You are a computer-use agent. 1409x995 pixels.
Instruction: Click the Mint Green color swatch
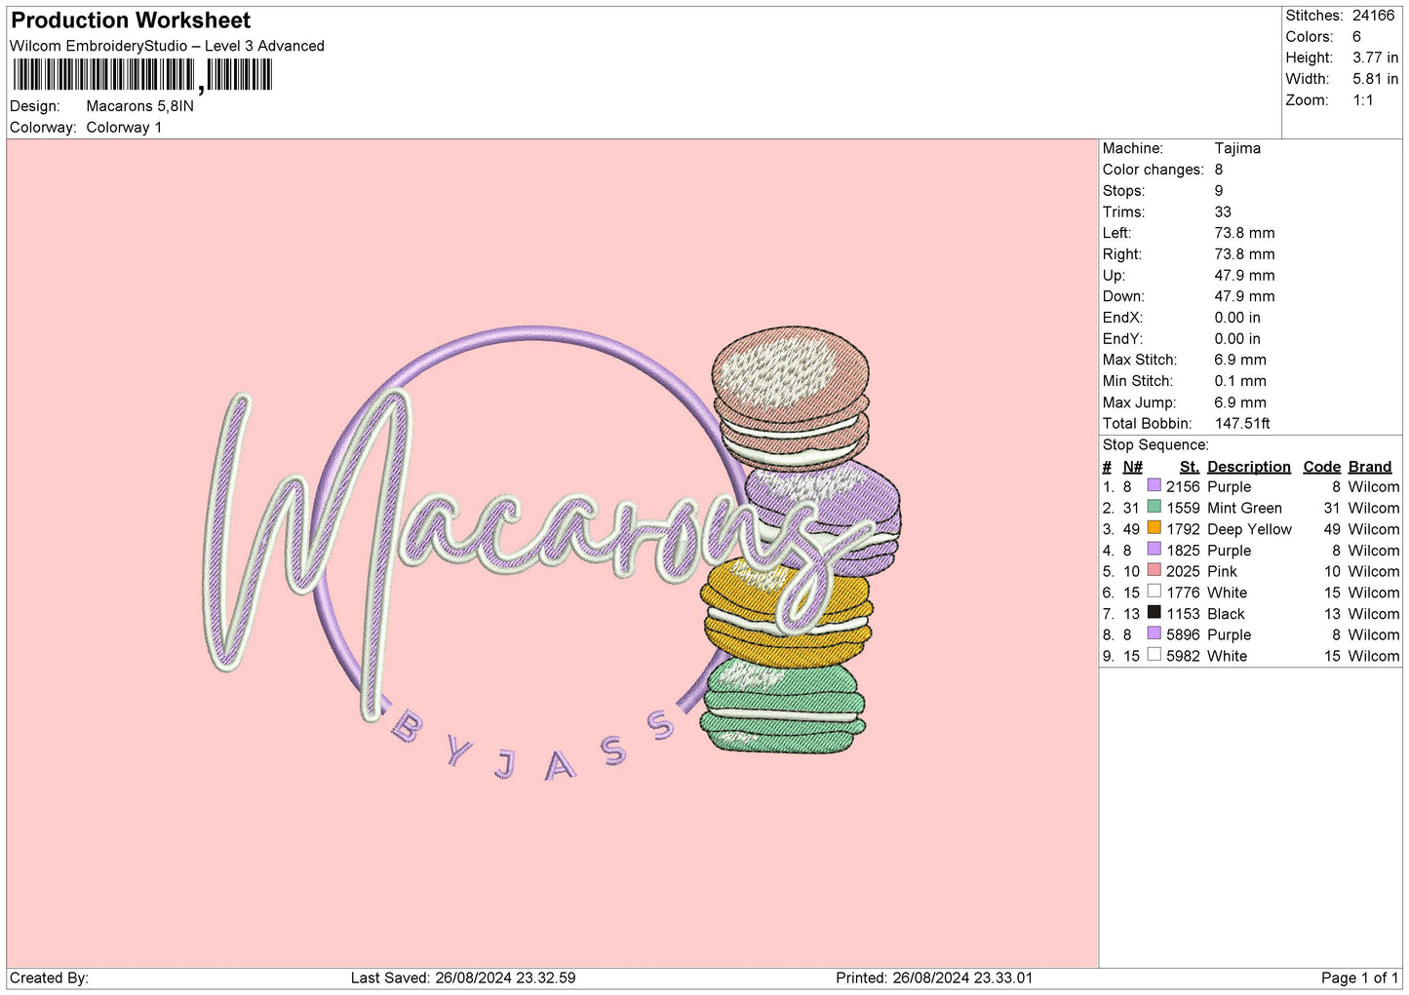[x=1154, y=507]
